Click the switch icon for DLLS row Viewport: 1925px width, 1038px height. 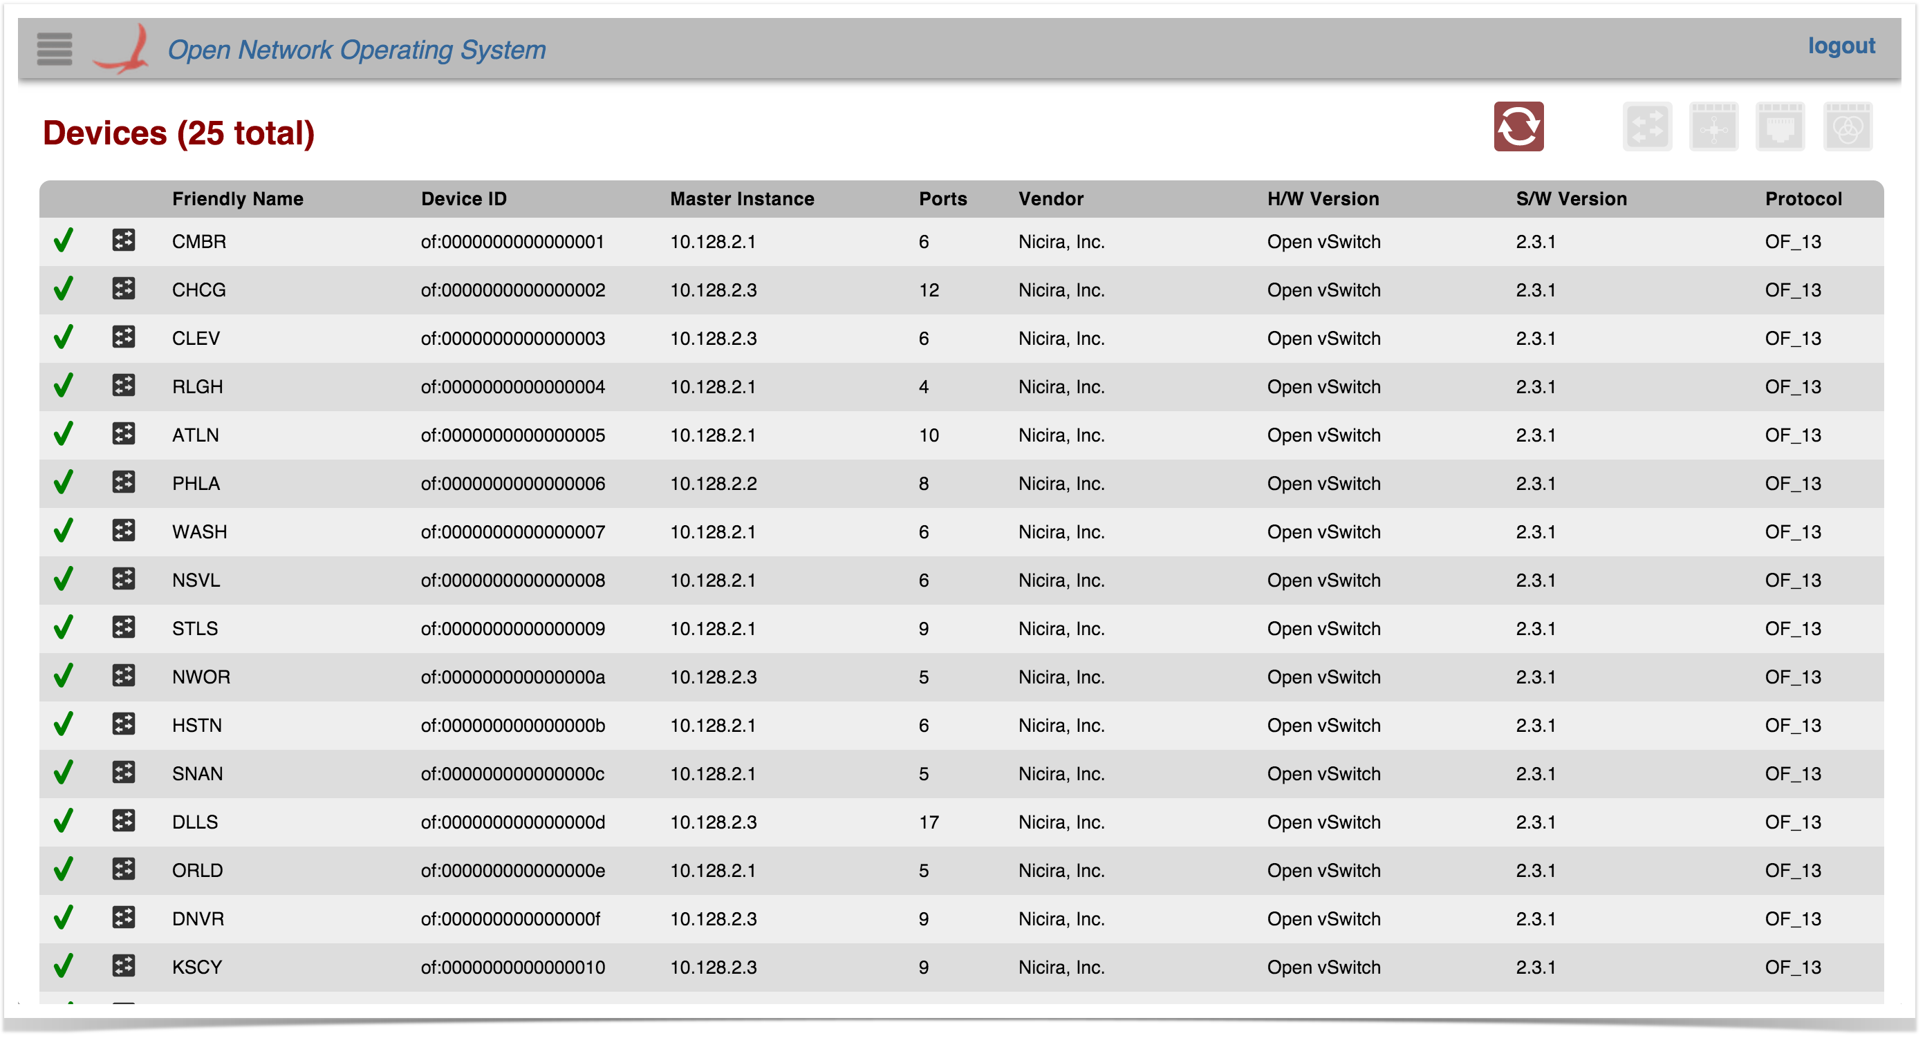coord(124,822)
